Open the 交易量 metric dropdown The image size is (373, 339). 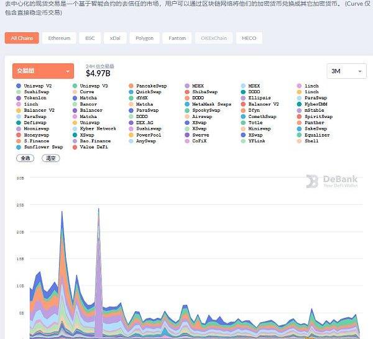point(43,71)
